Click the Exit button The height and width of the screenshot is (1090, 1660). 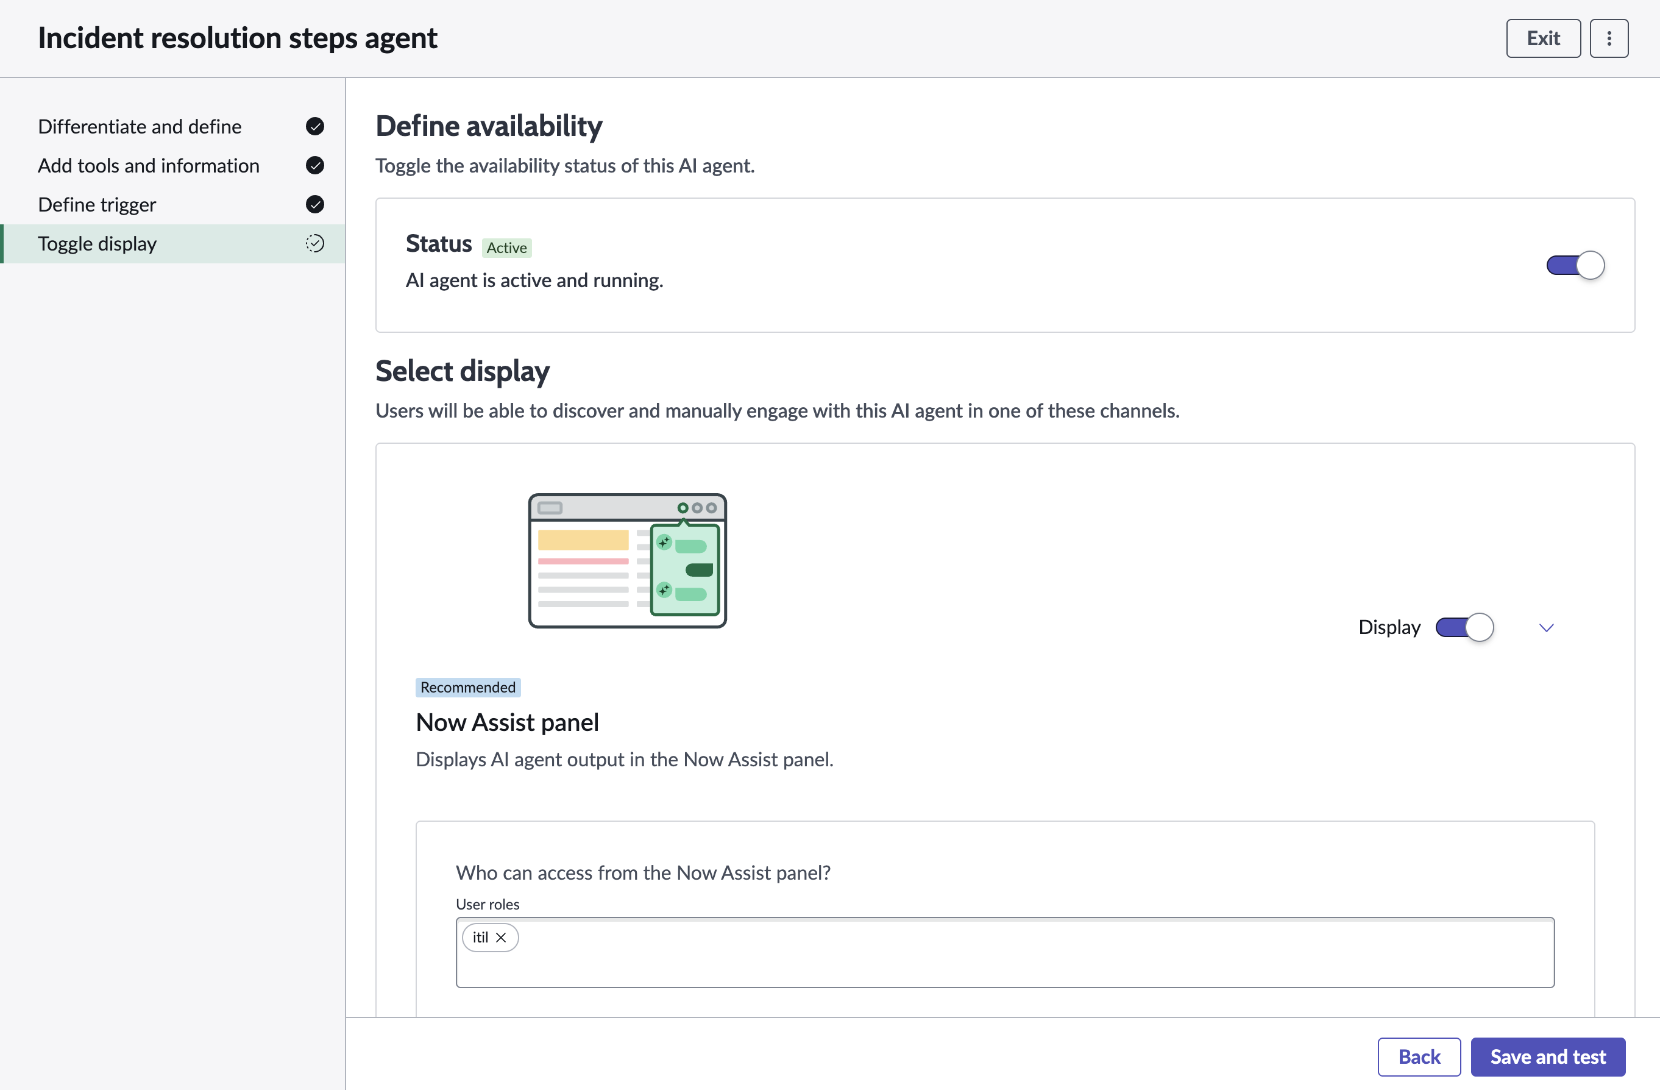[1543, 38]
